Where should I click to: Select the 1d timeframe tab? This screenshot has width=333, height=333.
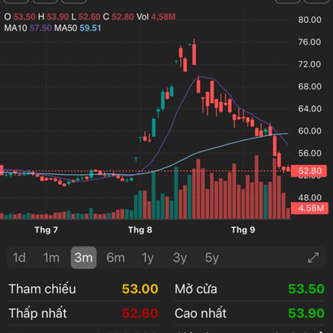tap(19, 258)
